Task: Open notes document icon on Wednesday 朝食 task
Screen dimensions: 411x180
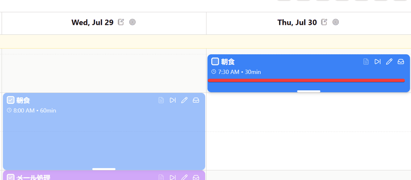Action: pos(161,100)
